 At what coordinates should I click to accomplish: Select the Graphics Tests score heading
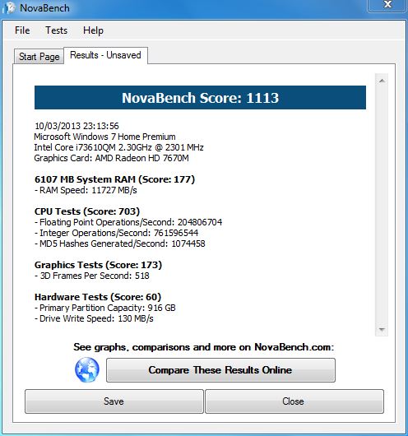click(98, 265)
